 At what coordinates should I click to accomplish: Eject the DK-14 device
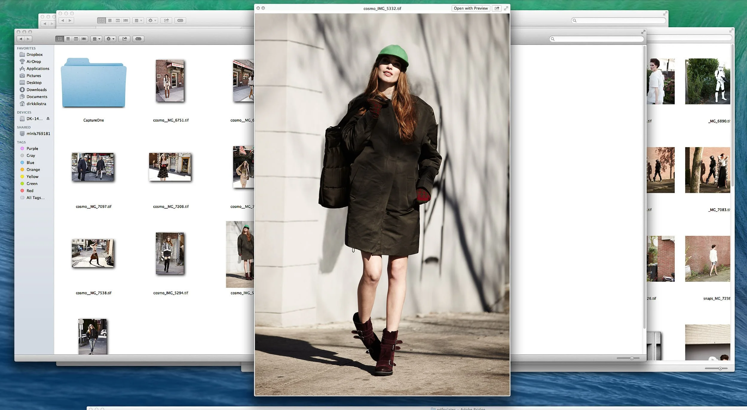[49, 119]
